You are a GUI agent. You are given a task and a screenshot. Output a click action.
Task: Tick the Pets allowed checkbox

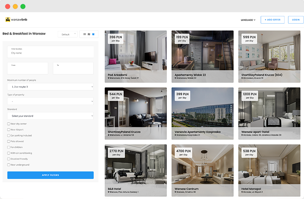point(9,141)
